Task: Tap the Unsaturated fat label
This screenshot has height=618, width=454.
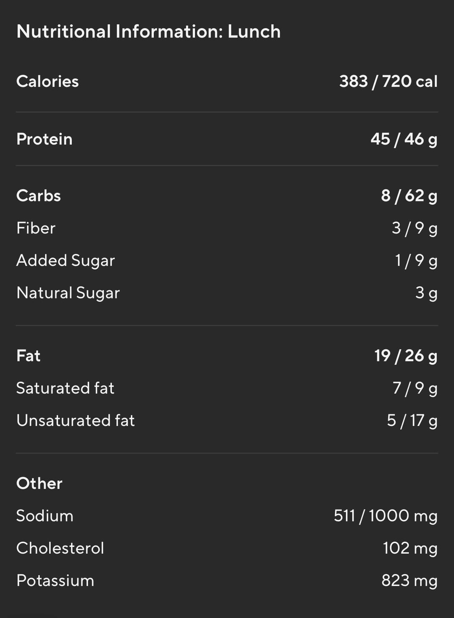Action: pyautogui.click(x=76, y=420)
